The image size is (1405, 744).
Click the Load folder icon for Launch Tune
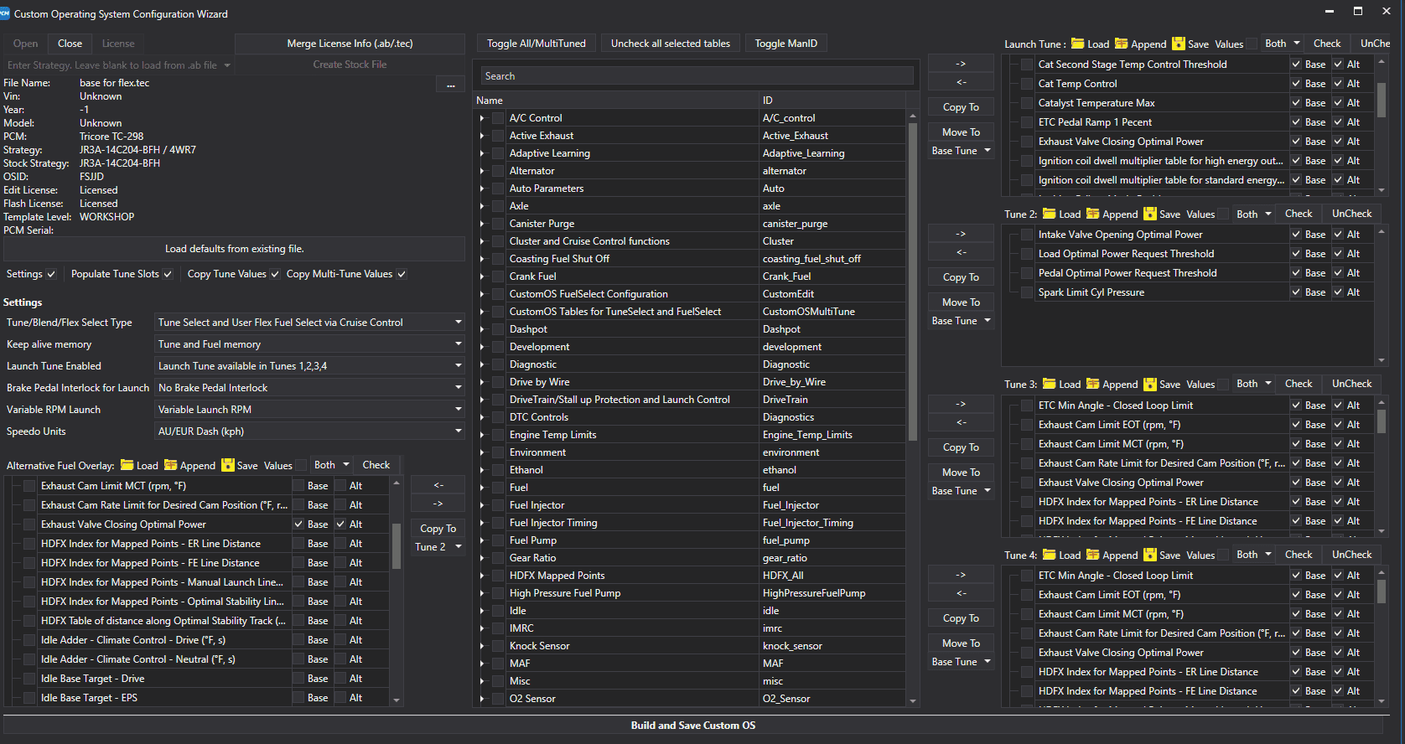tap(1078, 44)
